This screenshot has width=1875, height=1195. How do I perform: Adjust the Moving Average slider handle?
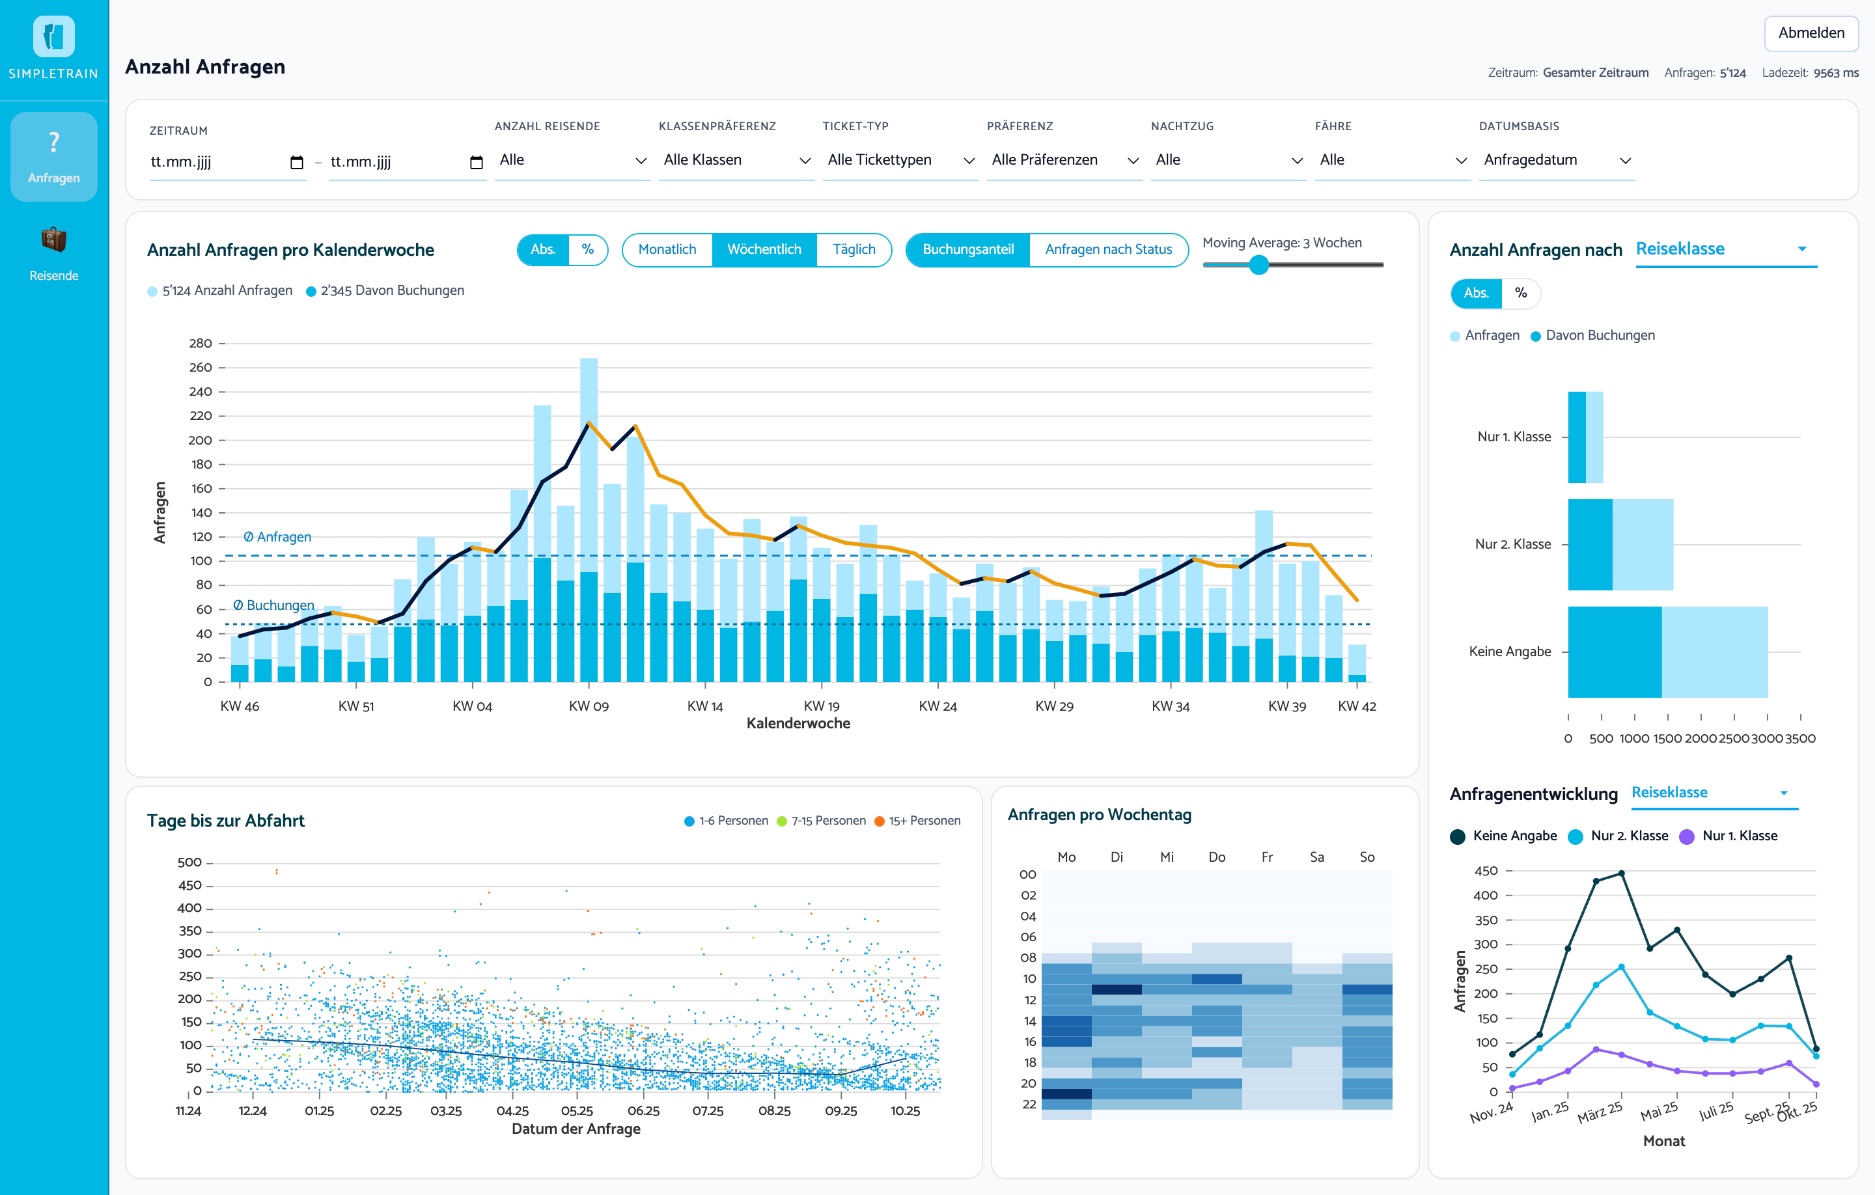pyautogui.click(x=1259, y=266)
